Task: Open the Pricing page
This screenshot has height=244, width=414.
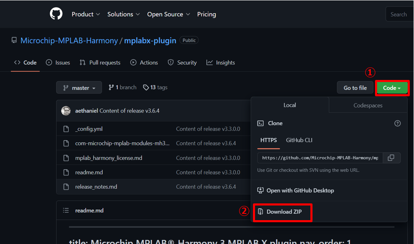Action: click(x=206, y=14)
